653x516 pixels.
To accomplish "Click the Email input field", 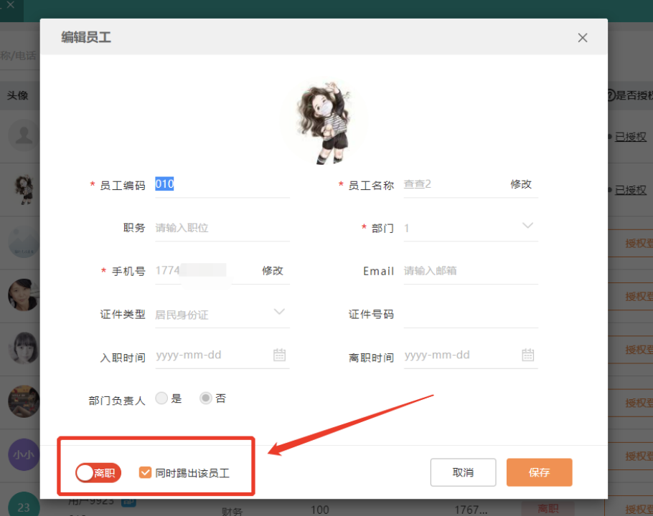I will [x=469, y=271].
